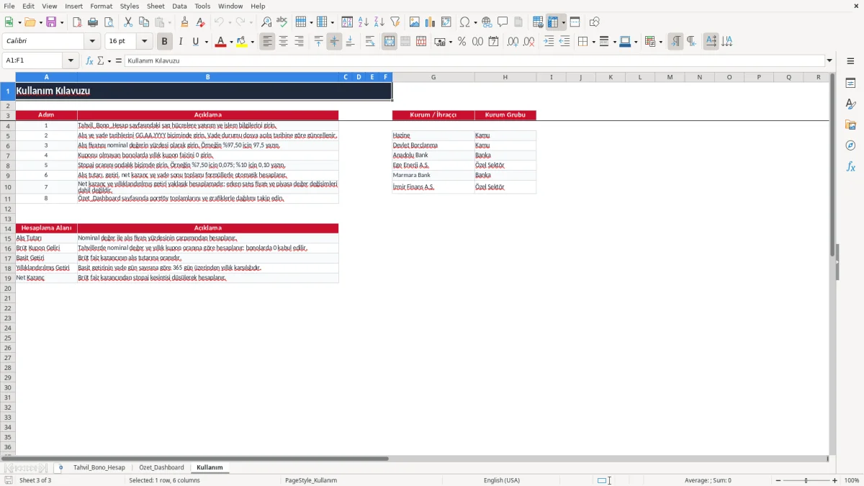Image resolution: width=864 pixels, height=486 pixels.
Task: Open the Save options dropdown arrow
Action: (61, 22)
